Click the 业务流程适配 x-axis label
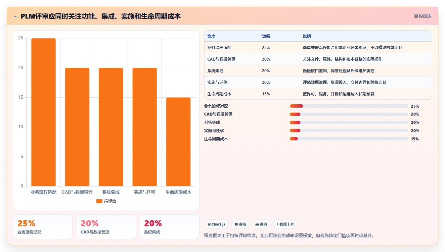This screenshot has height=252, width=445. pyautogui.click(x=43, y=192)
